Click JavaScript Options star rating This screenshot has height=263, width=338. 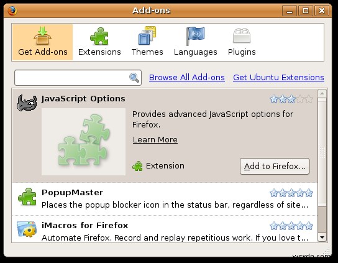tap(291, 99)
